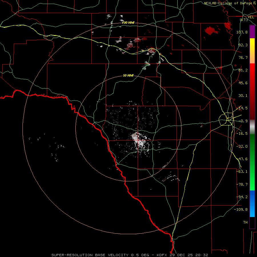The height and width of the screenshot is (257, 257).
Task: Select the -47.6 velocity scale value
Action: tap(242, 159)
